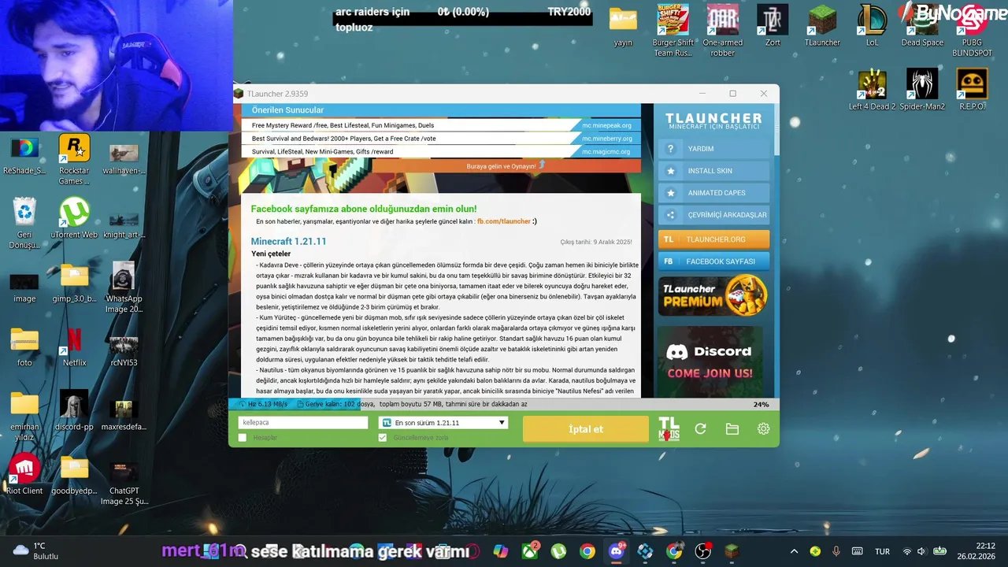Open uTorrent Web desktop shortcut

(74, 218)
